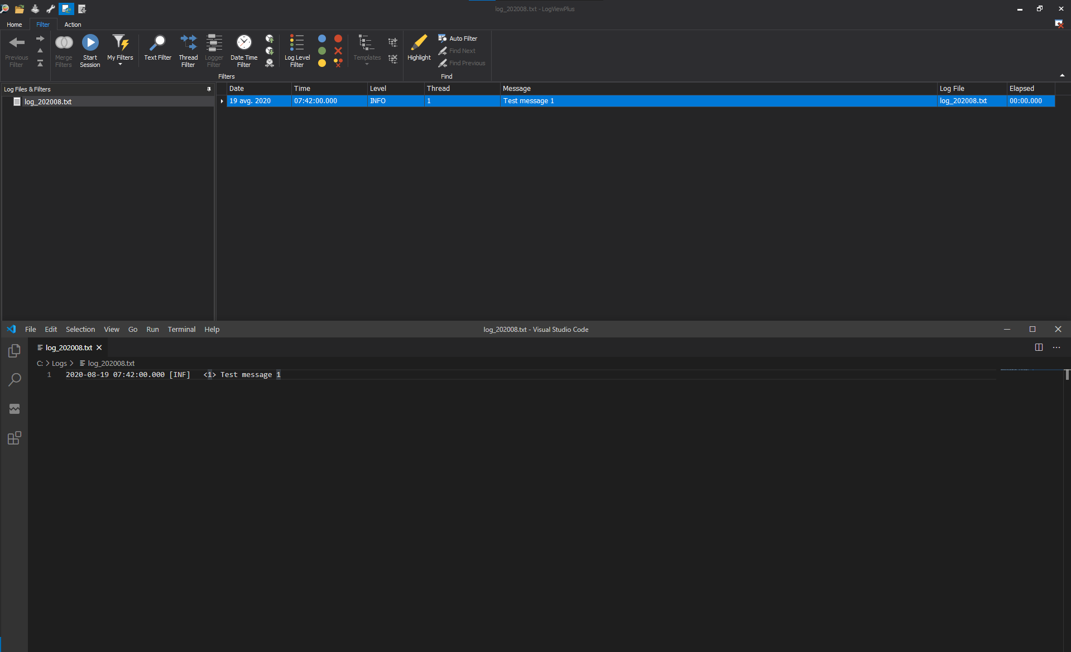Open the Log Level Filter
The height and width of the screenshot is (652, 1071).
[297, 51]
